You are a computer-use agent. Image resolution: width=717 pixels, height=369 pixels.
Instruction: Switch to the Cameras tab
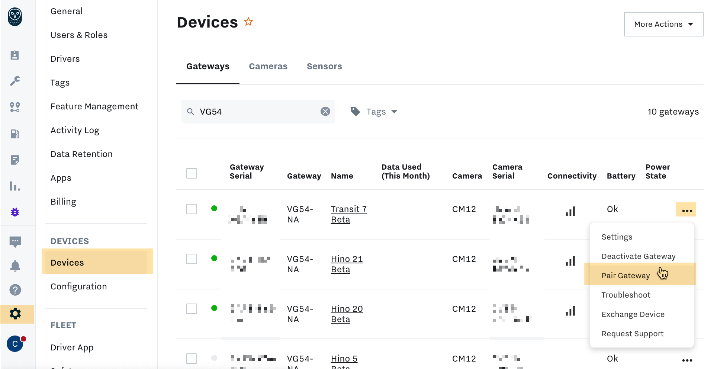pyautogui.click(x=268, y=66)
